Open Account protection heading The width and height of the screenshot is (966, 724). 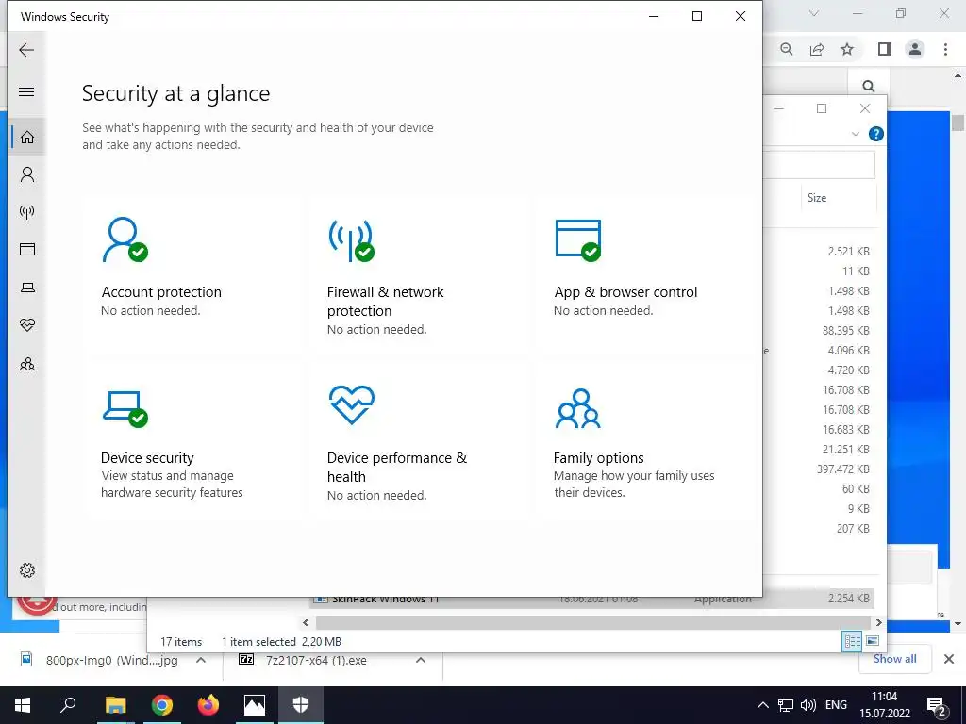[161, 292]
